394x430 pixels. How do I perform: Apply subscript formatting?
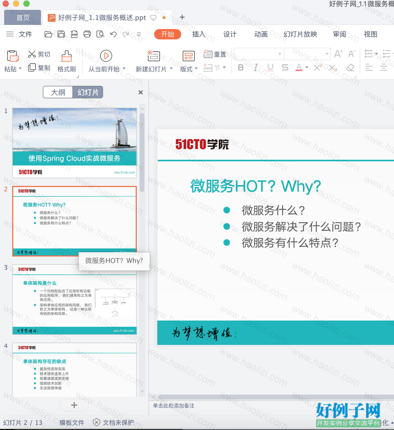pyautogui.click(x=333, y=68)
